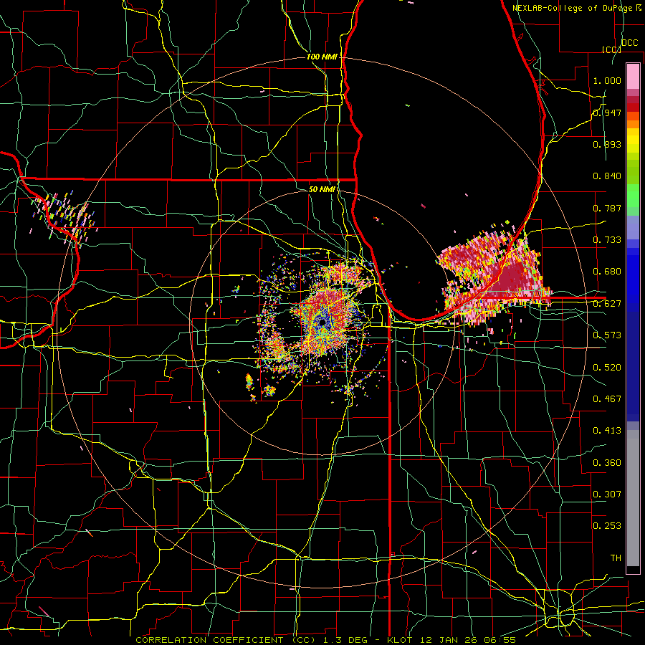Select the 0.733 legend value
645x645 pixels.
[607, 240]
